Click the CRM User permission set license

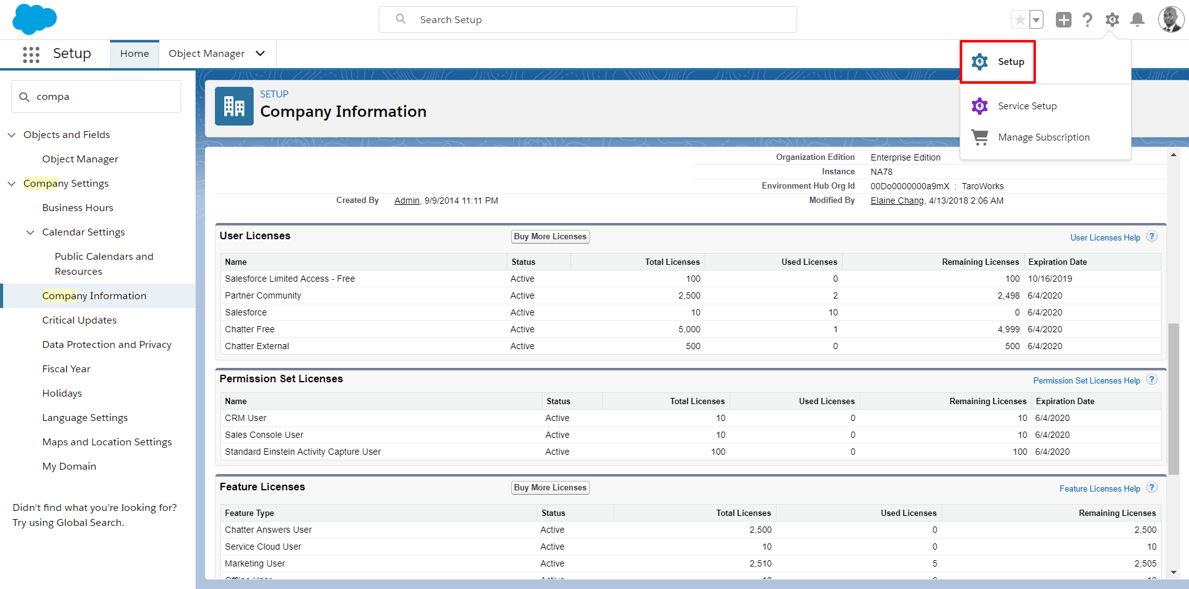[x=246, y=418]
